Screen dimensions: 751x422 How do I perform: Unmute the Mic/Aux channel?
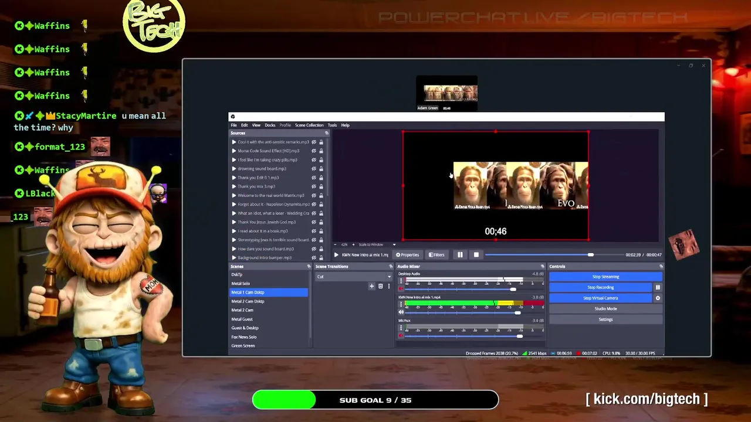401,336
